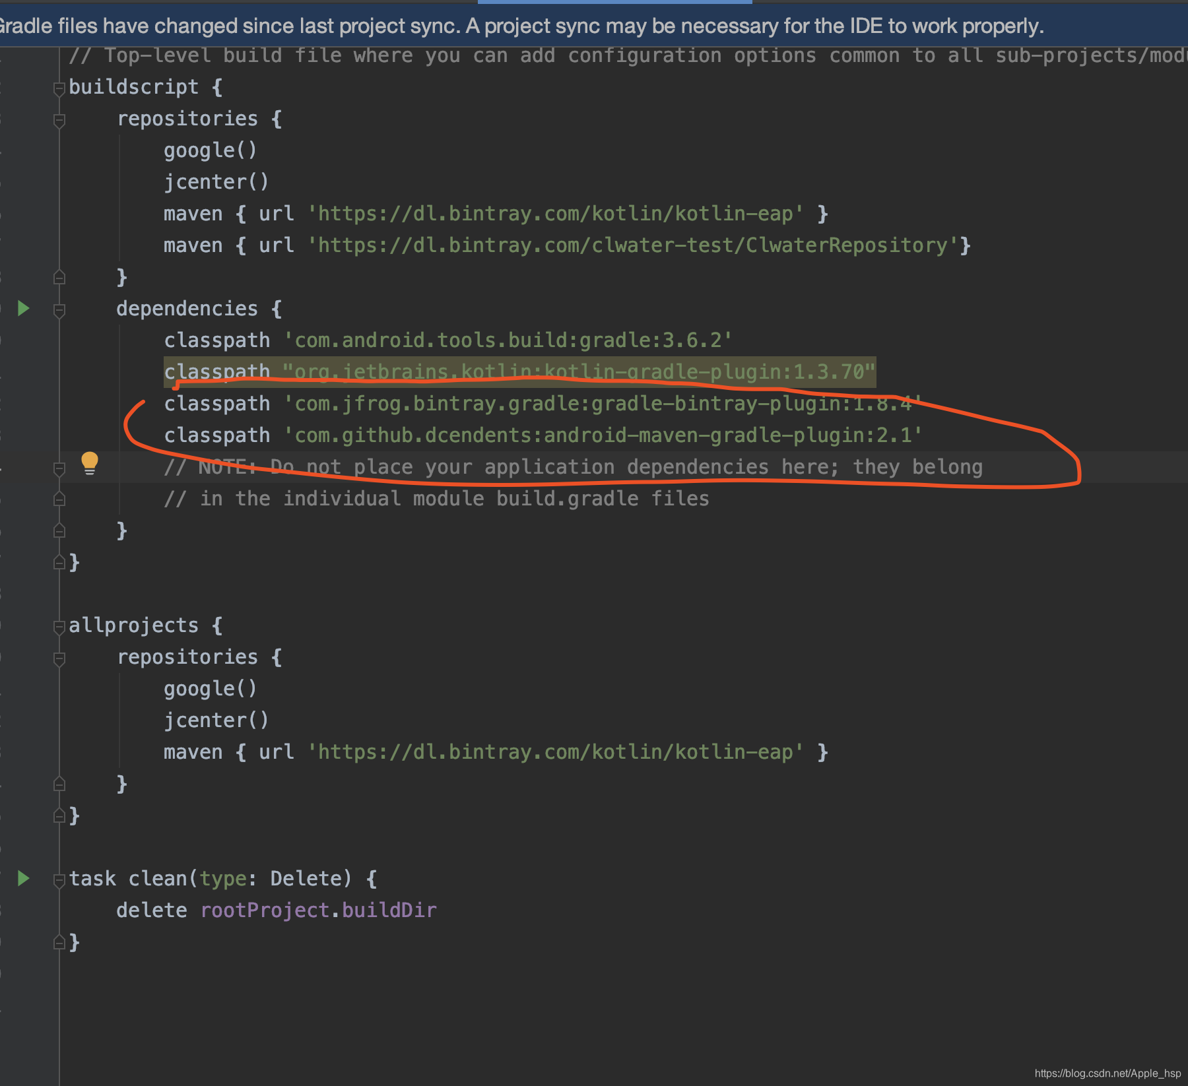This screenshot has height=1086, width=1188.
Task: Click the 'in the individual module' comment line
Action: [436, 499]
